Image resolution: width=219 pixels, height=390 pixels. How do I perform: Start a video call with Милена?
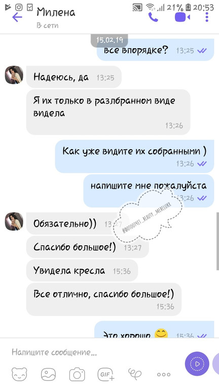182,17
